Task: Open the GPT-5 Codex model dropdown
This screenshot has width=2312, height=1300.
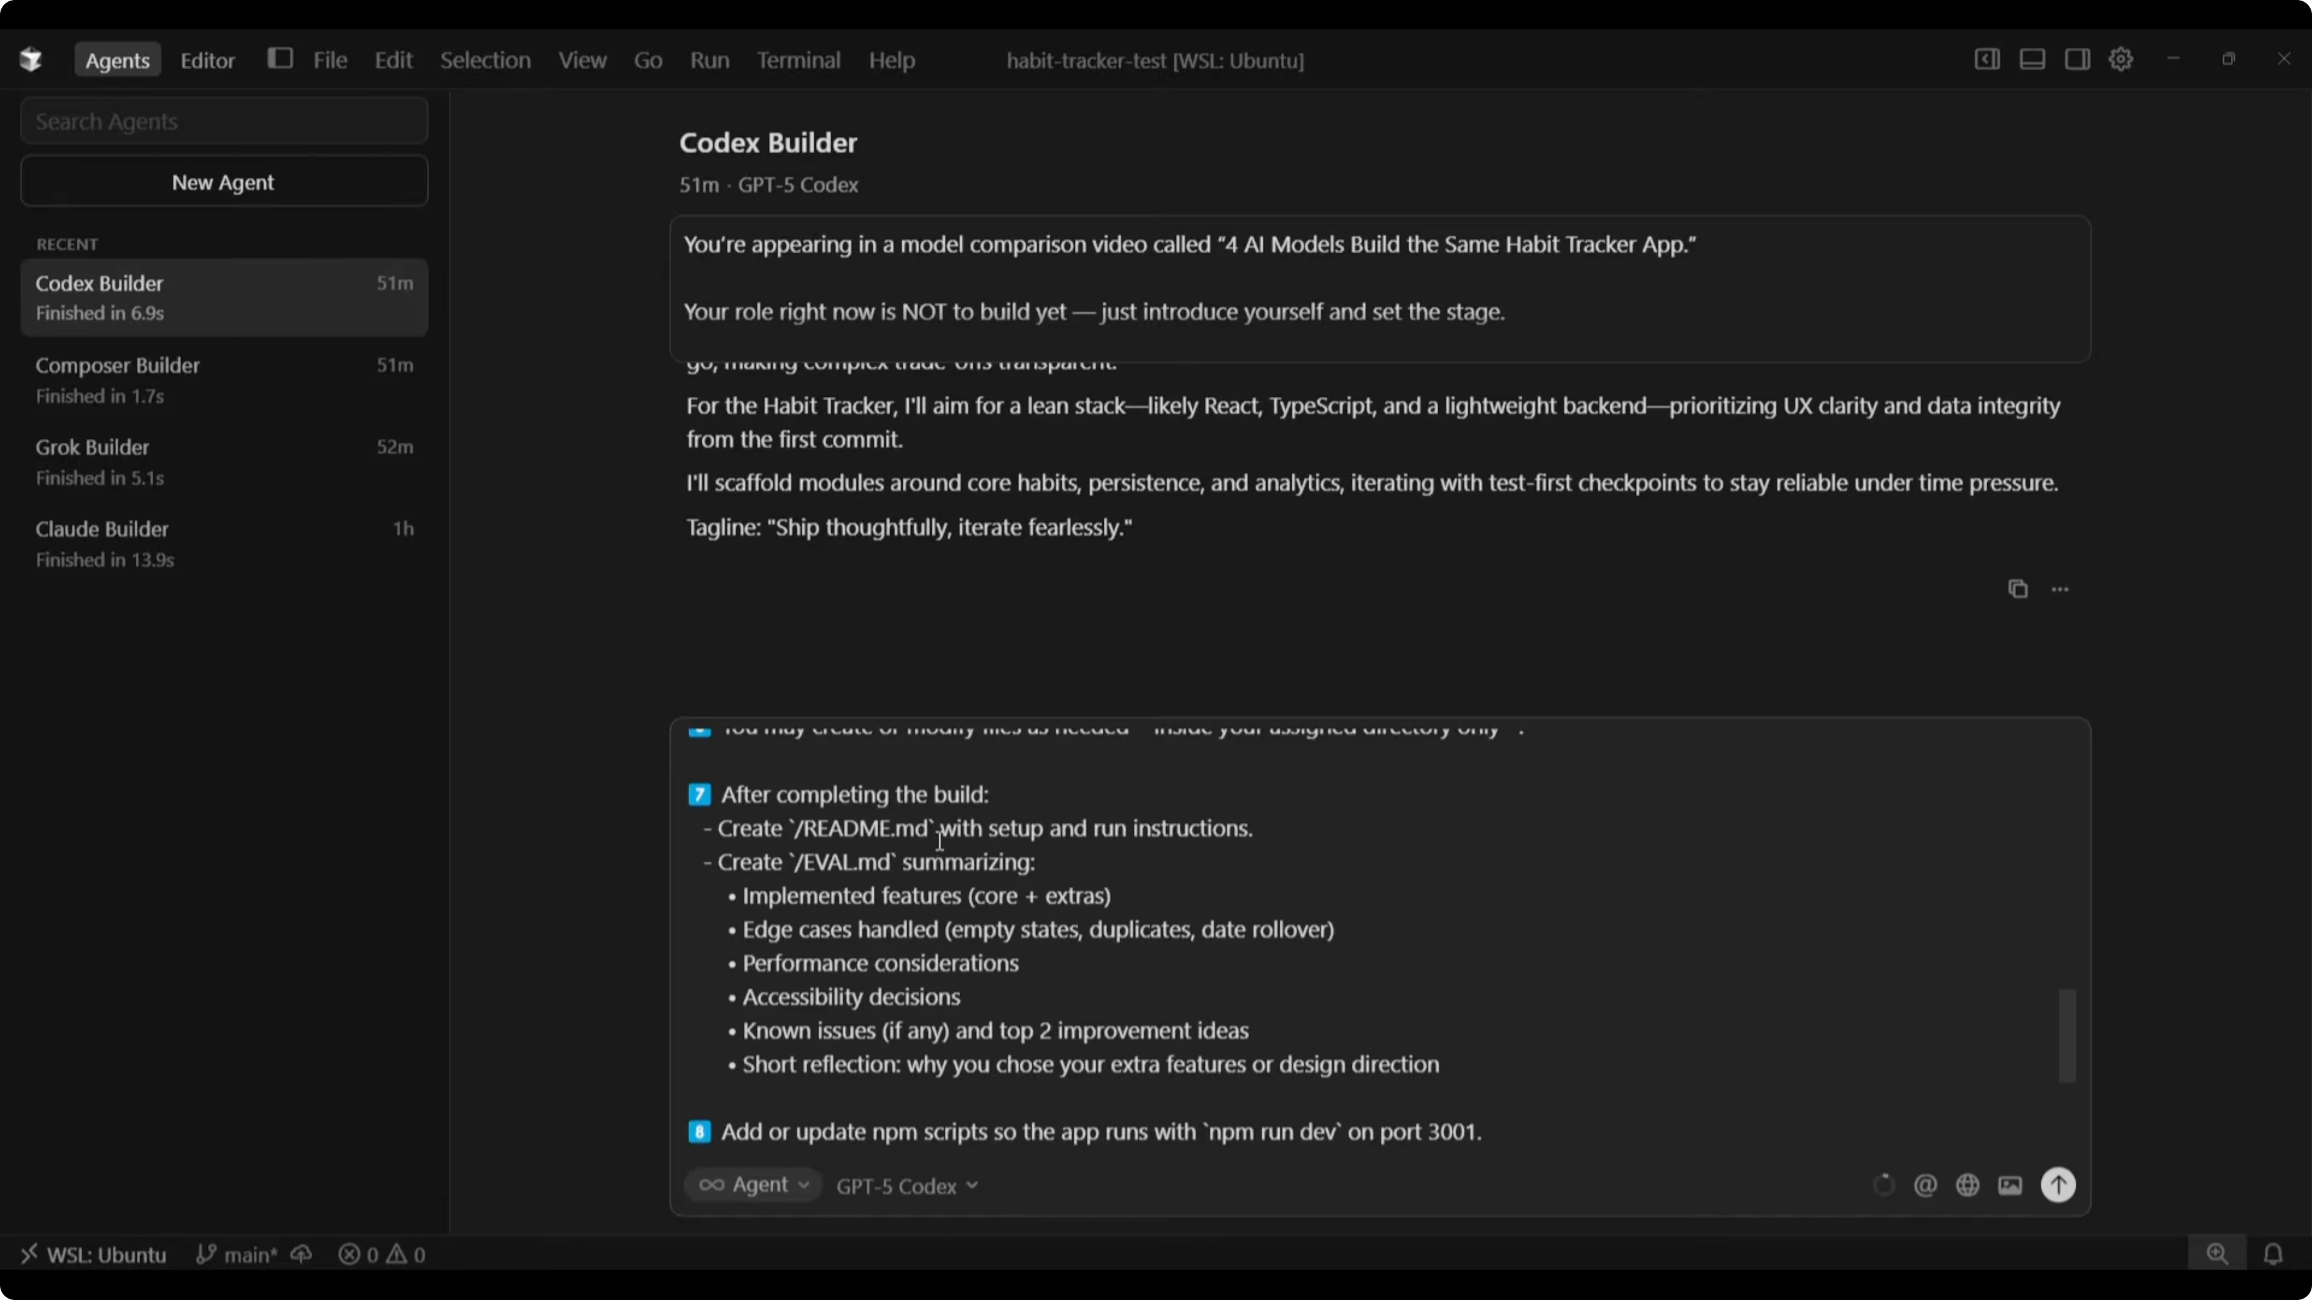Action: [907, 1186]
